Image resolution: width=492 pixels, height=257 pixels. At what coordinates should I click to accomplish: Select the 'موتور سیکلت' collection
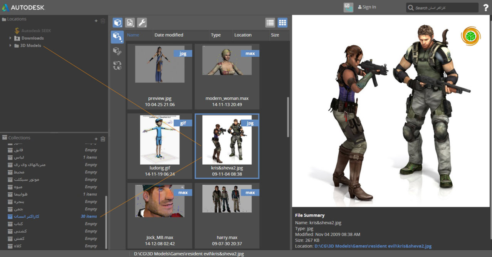click(x=27, y=179)
